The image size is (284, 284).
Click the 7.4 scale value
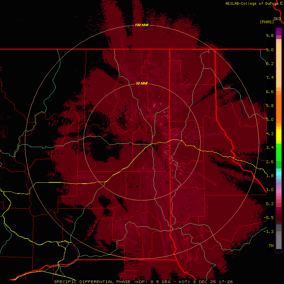270,78
